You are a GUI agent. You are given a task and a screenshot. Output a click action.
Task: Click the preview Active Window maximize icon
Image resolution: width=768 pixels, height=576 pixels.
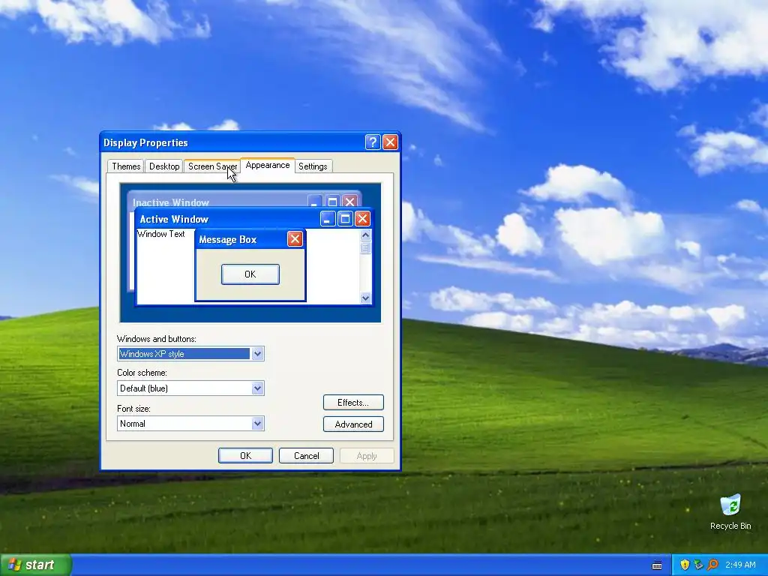345,218
